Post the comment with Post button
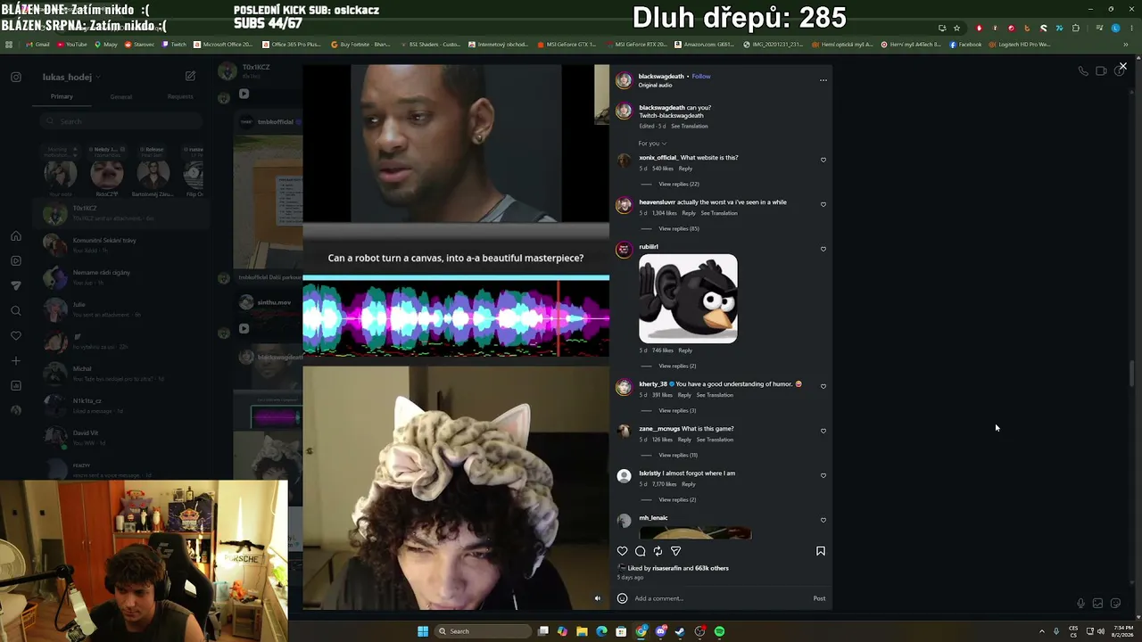The height and width of the screenshot is (642, 1142). (x=819, y=598)
